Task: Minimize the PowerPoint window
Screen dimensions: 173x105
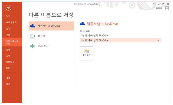Action: tap(159, 4)
